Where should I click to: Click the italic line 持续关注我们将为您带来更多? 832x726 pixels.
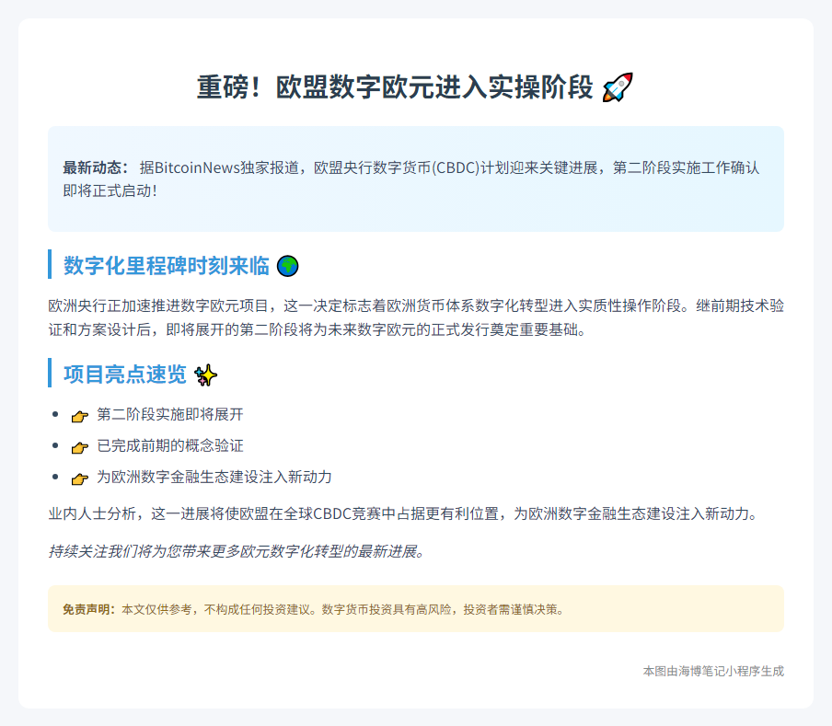pyautogui.click(x=237, y=552)
